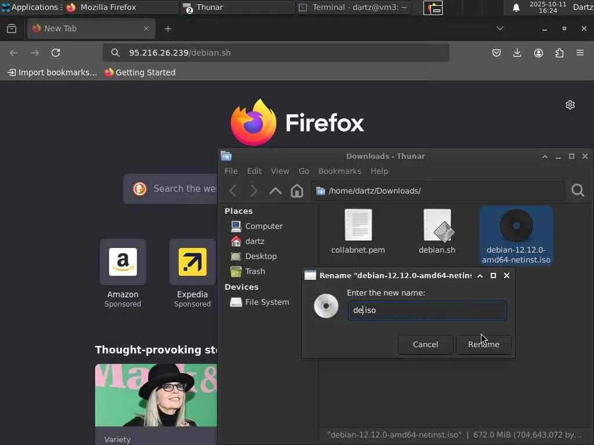Open Thunar Go menu
This screenshot has width=594, height=445.
[304, 171]
